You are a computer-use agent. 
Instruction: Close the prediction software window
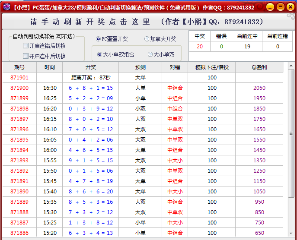(290, 7)
